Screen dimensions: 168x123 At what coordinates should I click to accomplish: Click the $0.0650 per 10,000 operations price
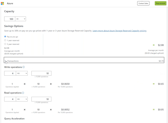pyautogui.click(x=65, y=84)
